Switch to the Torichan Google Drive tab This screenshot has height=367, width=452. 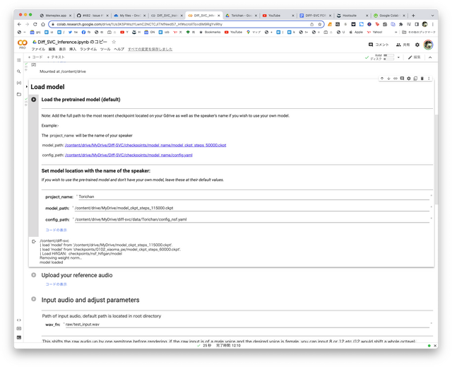click(242, 16)
